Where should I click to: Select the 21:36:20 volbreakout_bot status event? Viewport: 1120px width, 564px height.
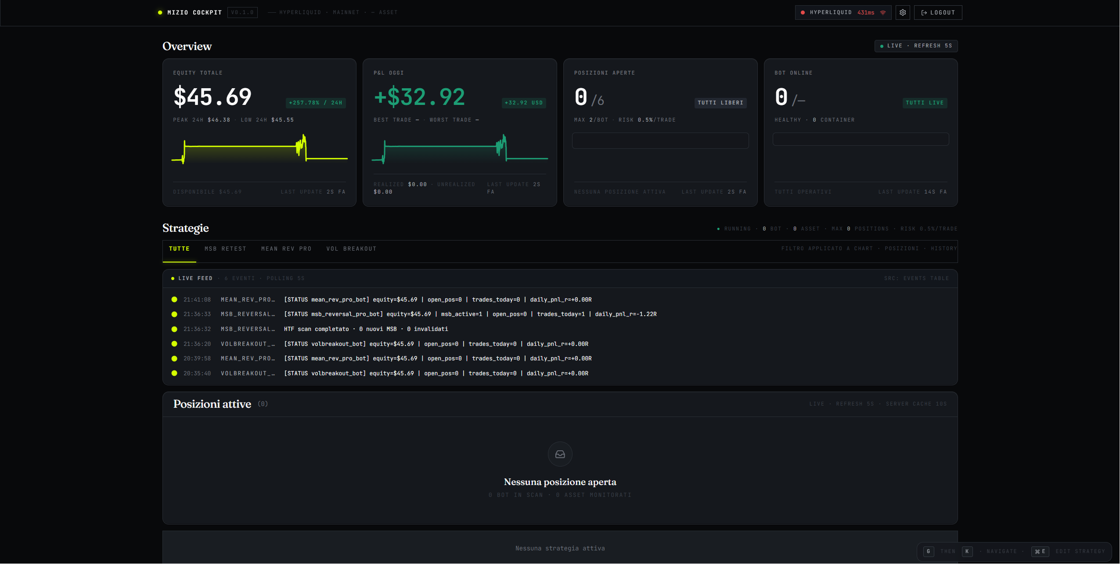tap(560, 344)
